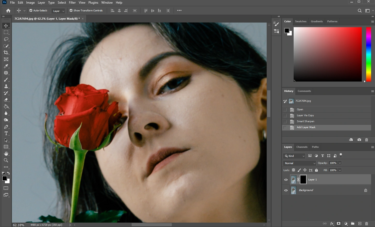Switch to the Comments tab

click(x=304, y=91)
